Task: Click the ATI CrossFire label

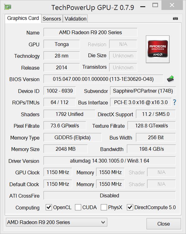Action: coord(24,196)
